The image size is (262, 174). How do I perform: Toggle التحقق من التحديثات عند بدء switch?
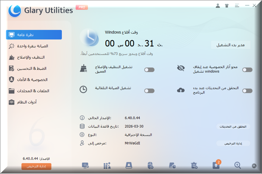point(247,91)
